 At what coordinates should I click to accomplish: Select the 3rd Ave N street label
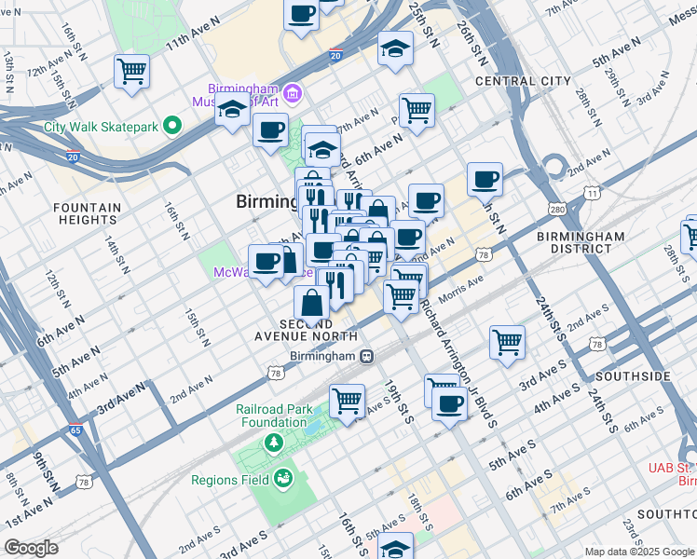[121, 398]
